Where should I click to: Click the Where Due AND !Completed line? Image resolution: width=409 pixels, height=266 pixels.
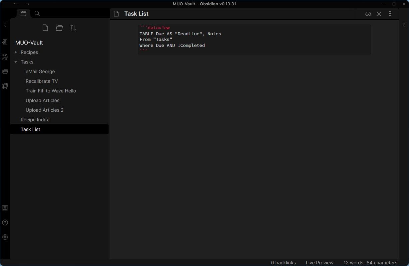point(172,45)
